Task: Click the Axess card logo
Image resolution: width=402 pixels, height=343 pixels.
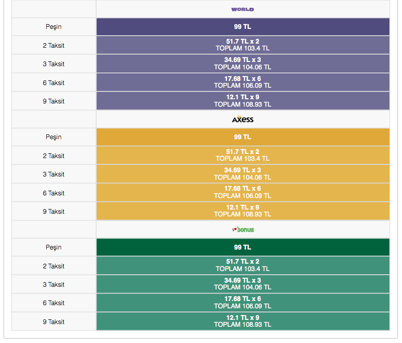Action: coord(243,120)
